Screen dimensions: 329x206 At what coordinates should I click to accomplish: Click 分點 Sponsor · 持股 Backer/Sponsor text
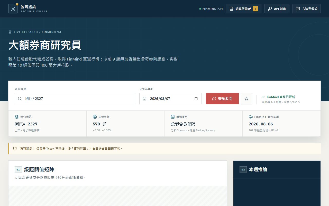coord(193,130)
